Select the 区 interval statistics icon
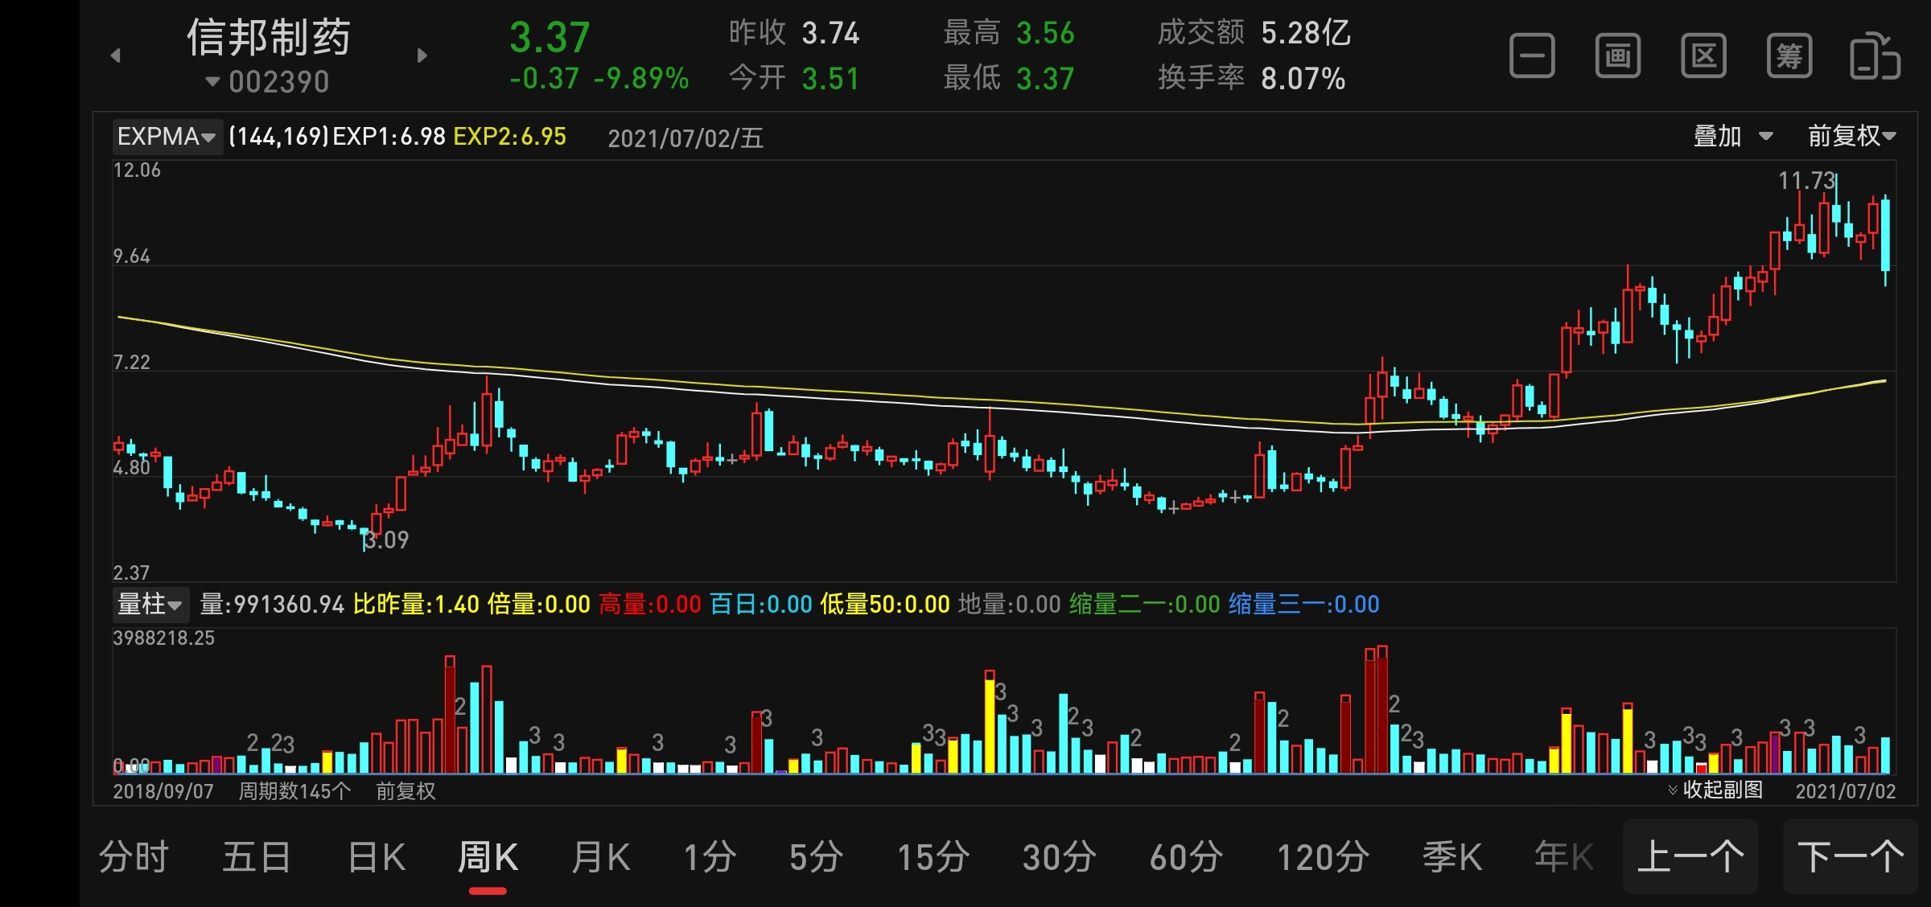 point(1703,56)
